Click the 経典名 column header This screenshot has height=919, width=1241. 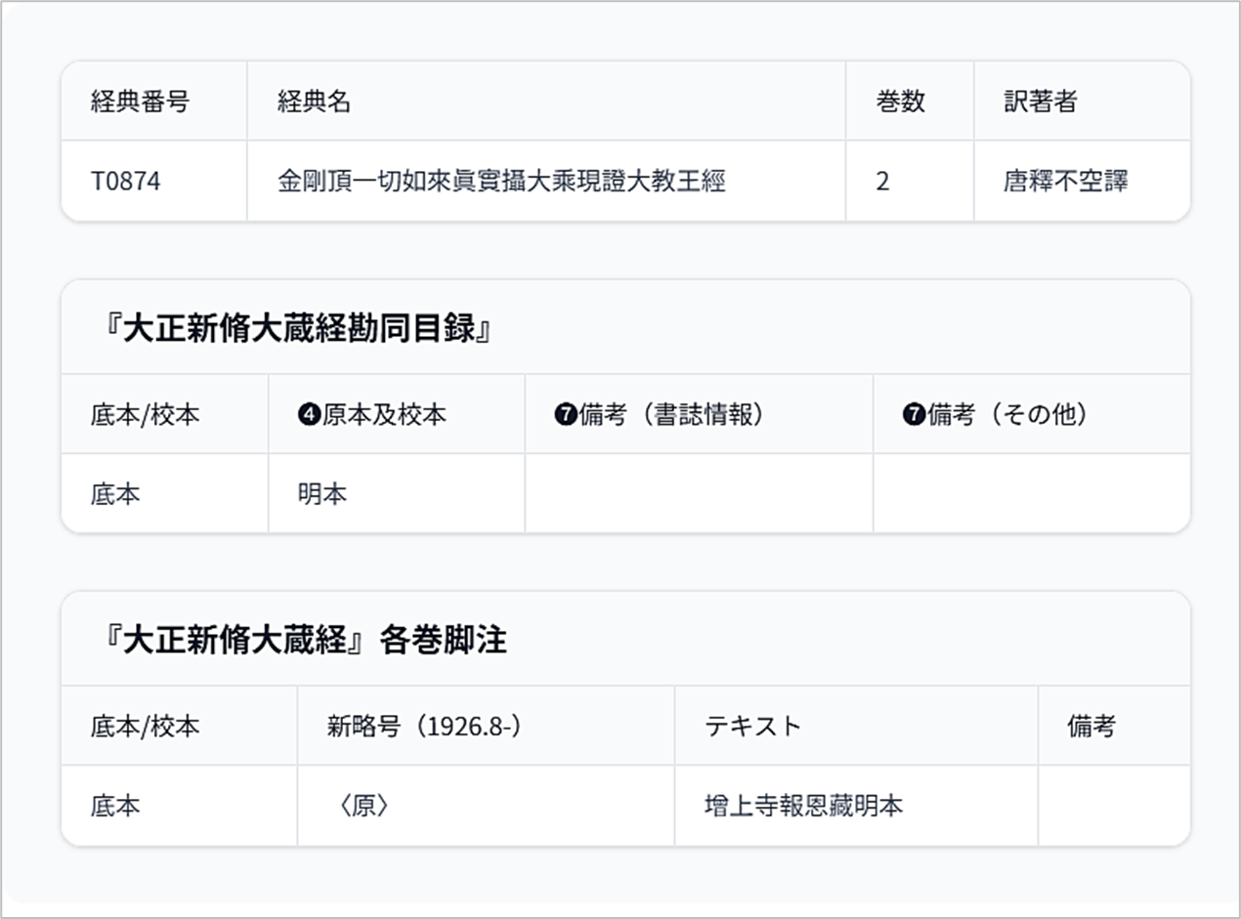pyautogui.click(x=314, y=102)
